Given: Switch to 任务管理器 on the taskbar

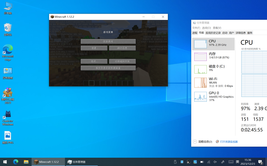Looking at the screenshot, I should tap(82, 162).
